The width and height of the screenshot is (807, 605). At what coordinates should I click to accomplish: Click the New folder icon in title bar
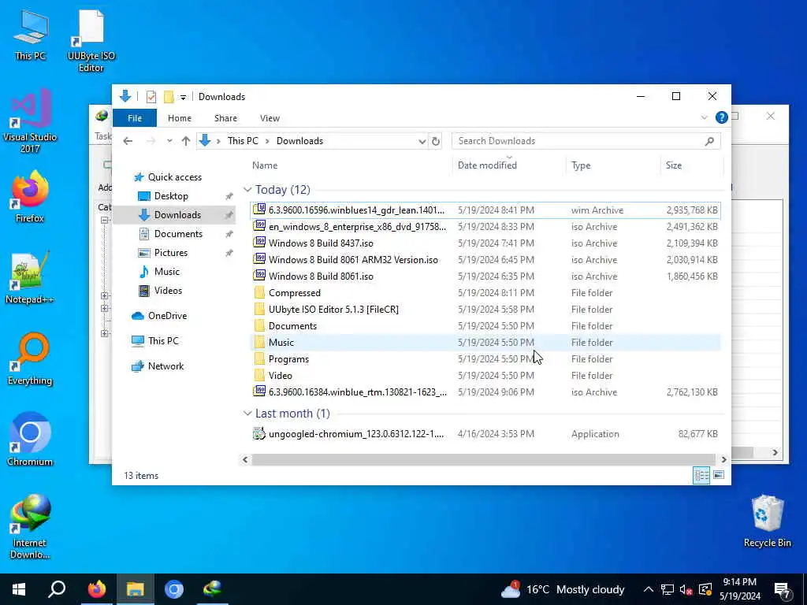169,97
